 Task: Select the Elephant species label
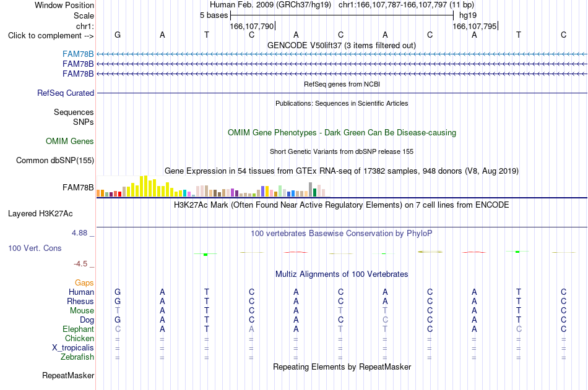coord(78,329)
